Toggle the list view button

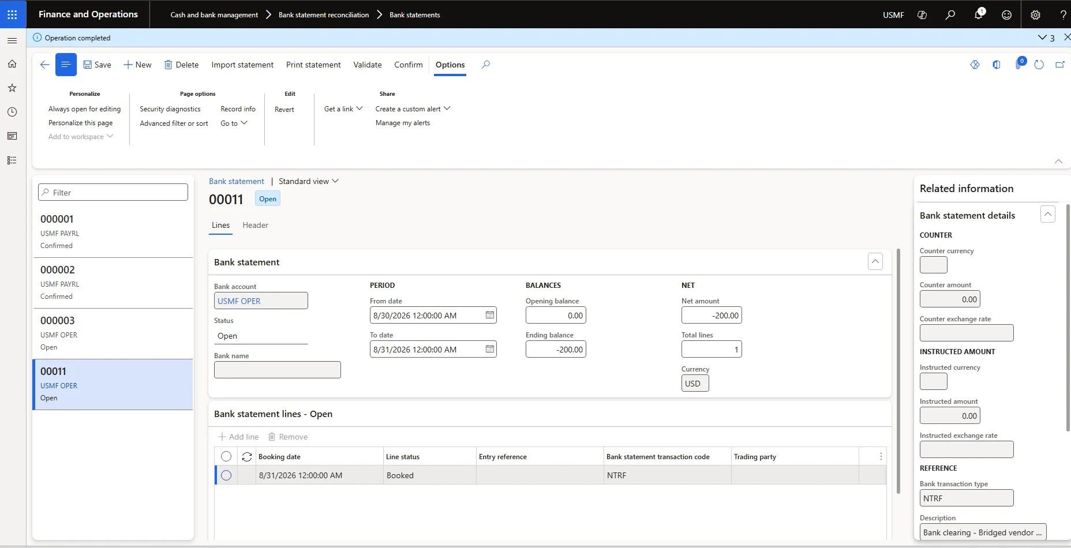click(x=66, y=65)
